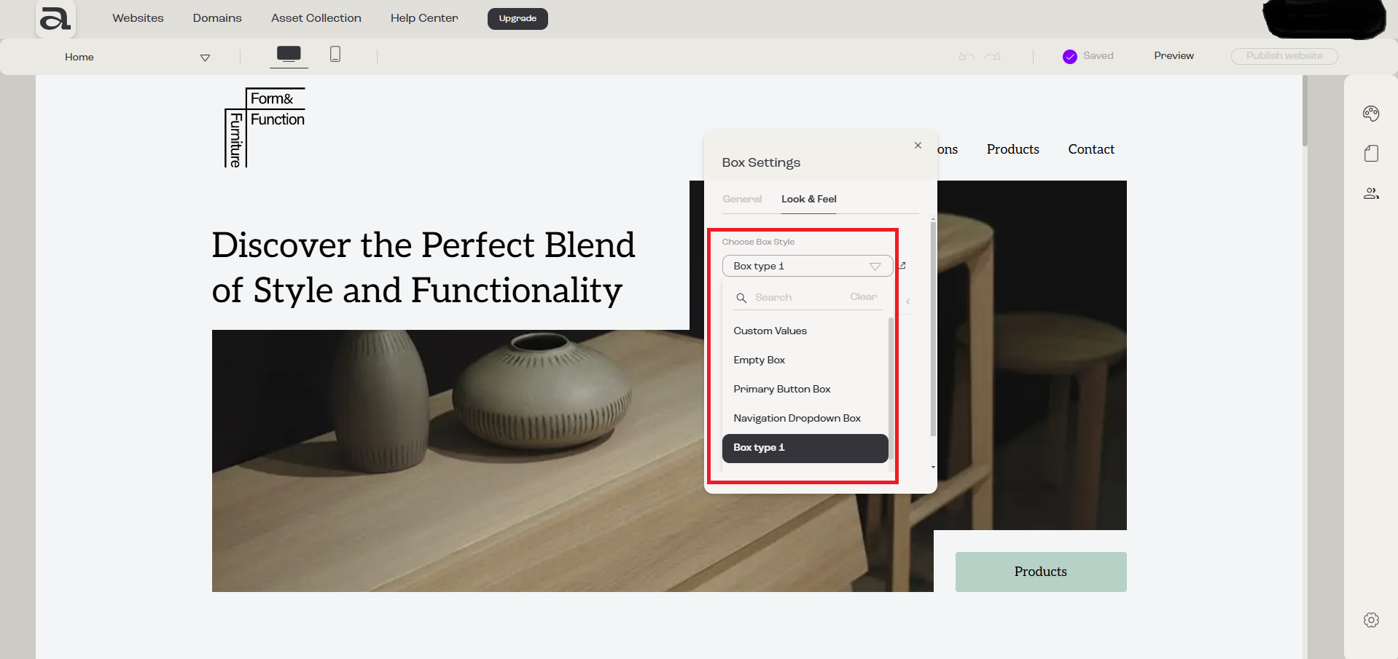Expand the Home page selector dropdown
1398x659 pixels.
click(205, 58)
